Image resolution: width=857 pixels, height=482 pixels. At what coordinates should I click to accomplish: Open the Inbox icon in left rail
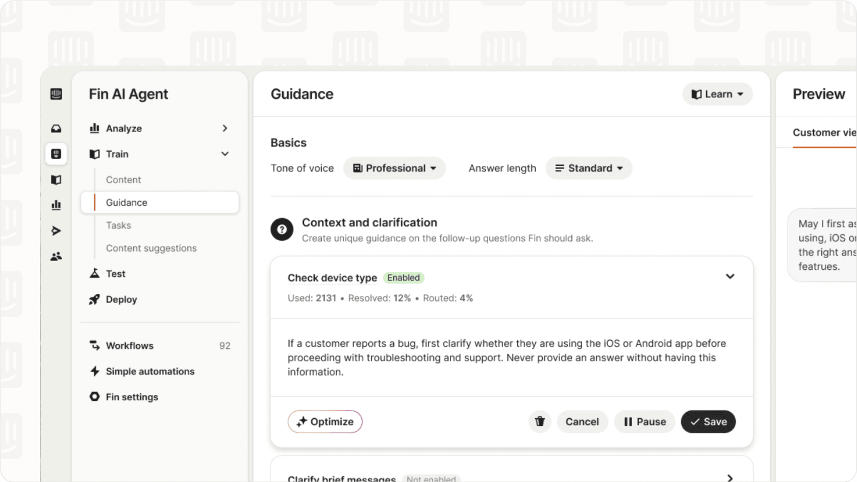tap(56, 129)
